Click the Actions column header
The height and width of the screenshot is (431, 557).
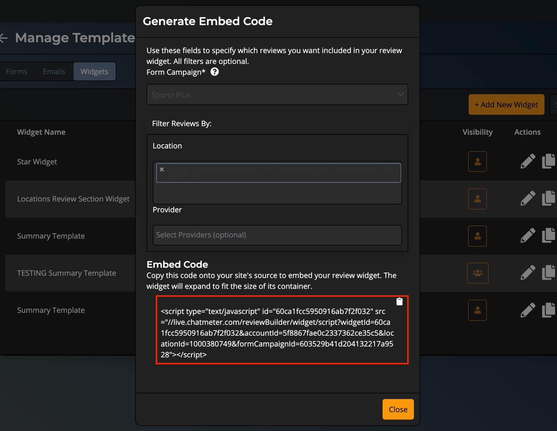coord(527,132)
